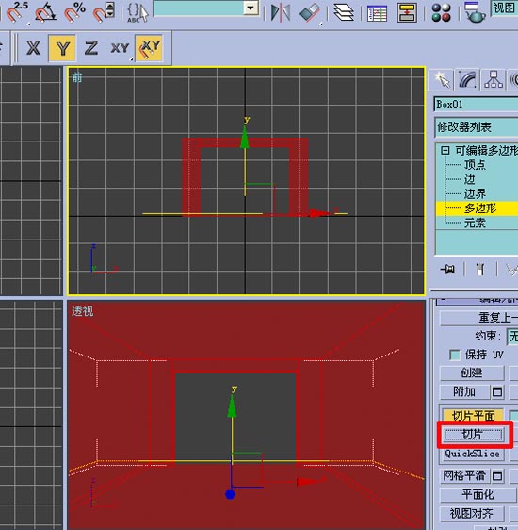
Task: Open the 修改器列表 dropdown
Action: click(x=476, y=127)
